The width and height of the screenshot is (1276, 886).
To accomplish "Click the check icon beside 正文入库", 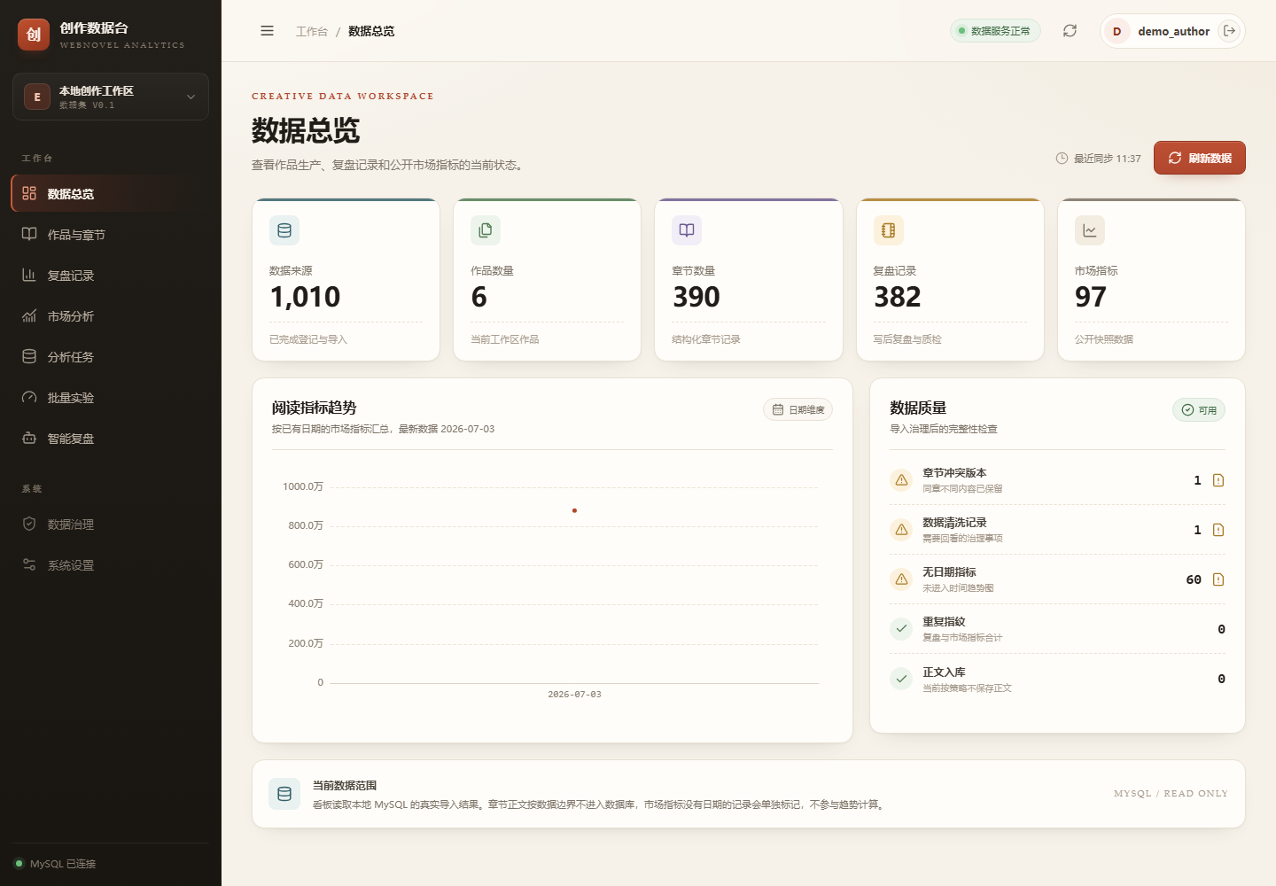I will click(x=901, y=679).
